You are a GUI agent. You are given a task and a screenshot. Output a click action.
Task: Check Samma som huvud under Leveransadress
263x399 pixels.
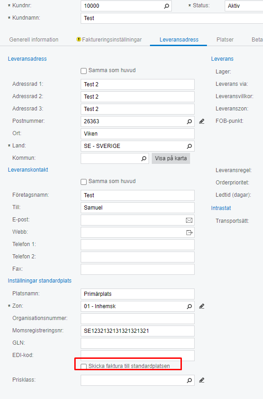pyautogui.click(x=83, y=71)
